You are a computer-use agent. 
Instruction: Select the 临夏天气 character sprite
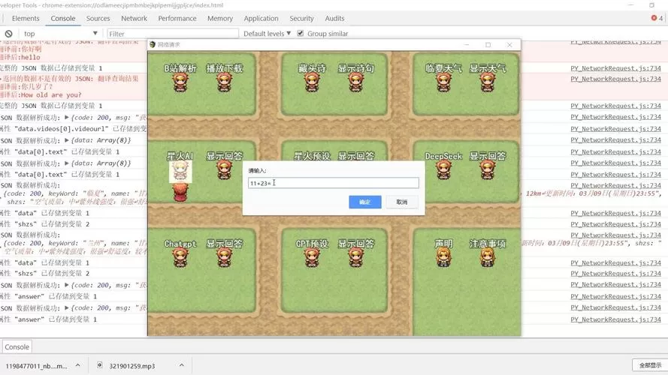[443, 82]
